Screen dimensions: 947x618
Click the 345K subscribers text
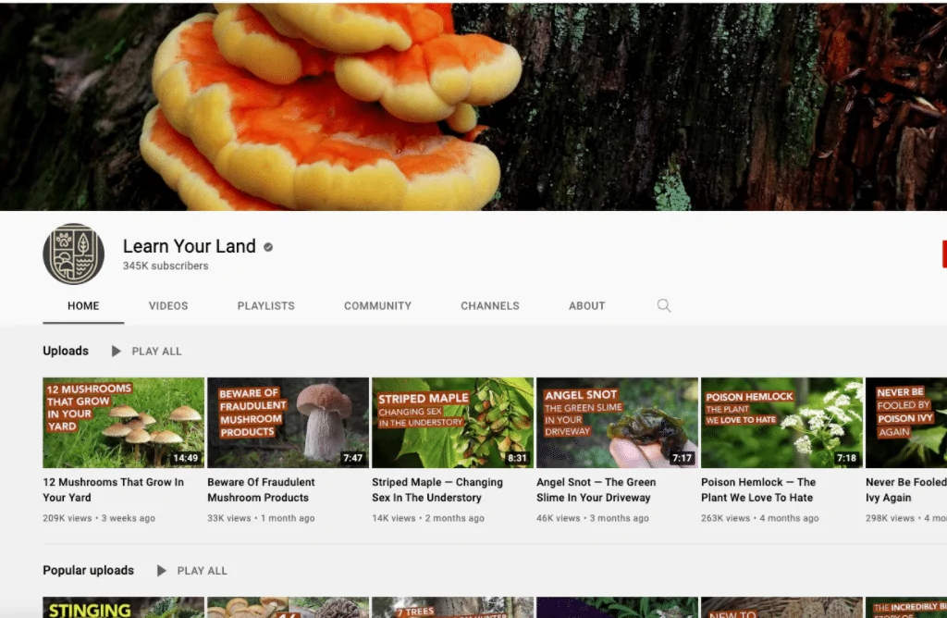pos(166,266)
